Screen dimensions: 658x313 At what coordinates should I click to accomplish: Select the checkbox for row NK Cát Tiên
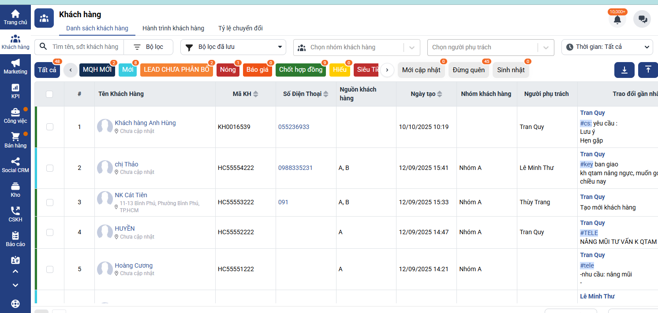tap(50, 203)
